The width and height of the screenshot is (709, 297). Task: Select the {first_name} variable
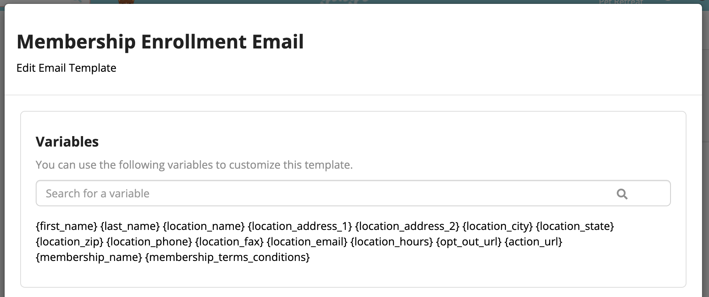(x=66, y=226)
